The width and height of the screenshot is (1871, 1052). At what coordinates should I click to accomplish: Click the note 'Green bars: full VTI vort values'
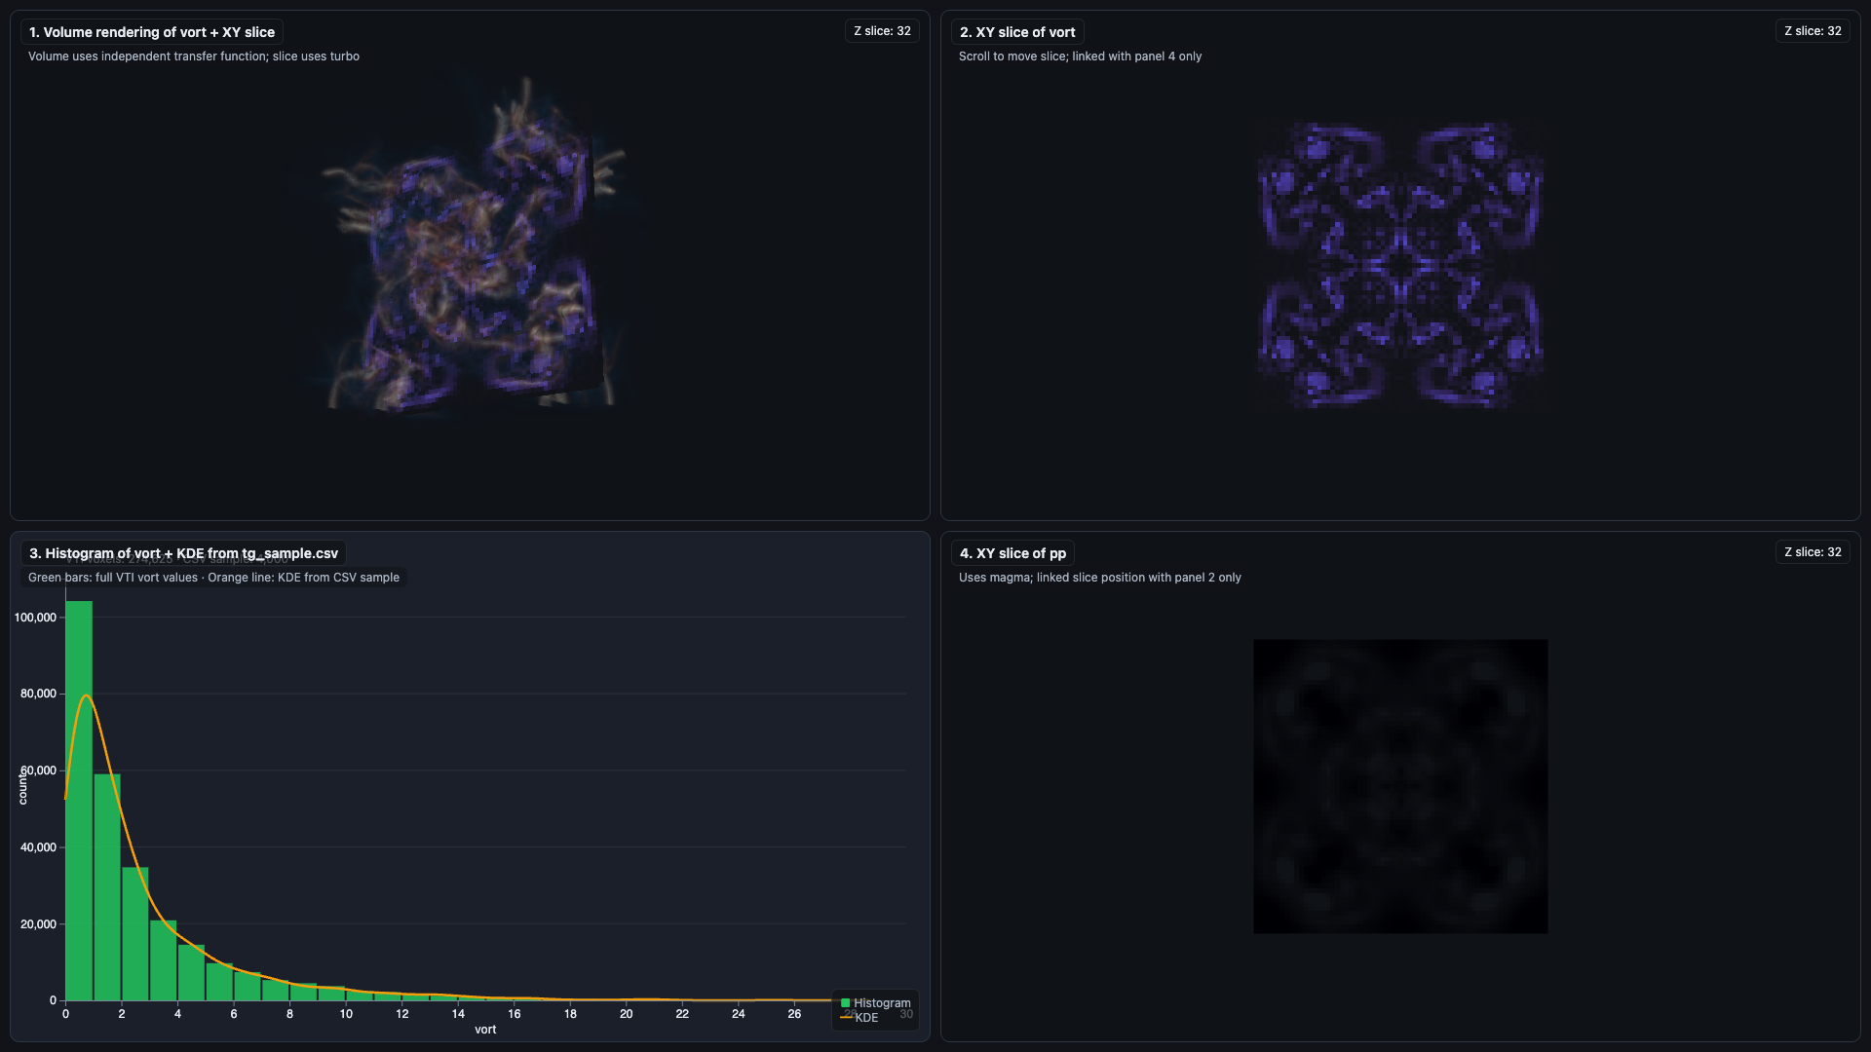coord(113,578)
